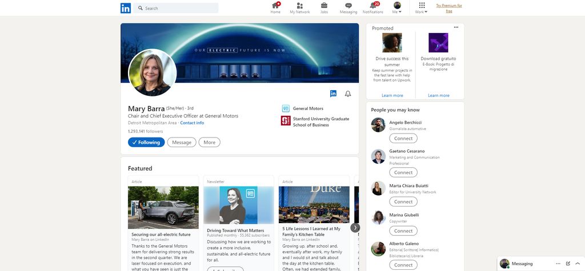Click into the Search field
Image resolution: width=585 pixels, height=271 pixels.
[x=176, y=8]
